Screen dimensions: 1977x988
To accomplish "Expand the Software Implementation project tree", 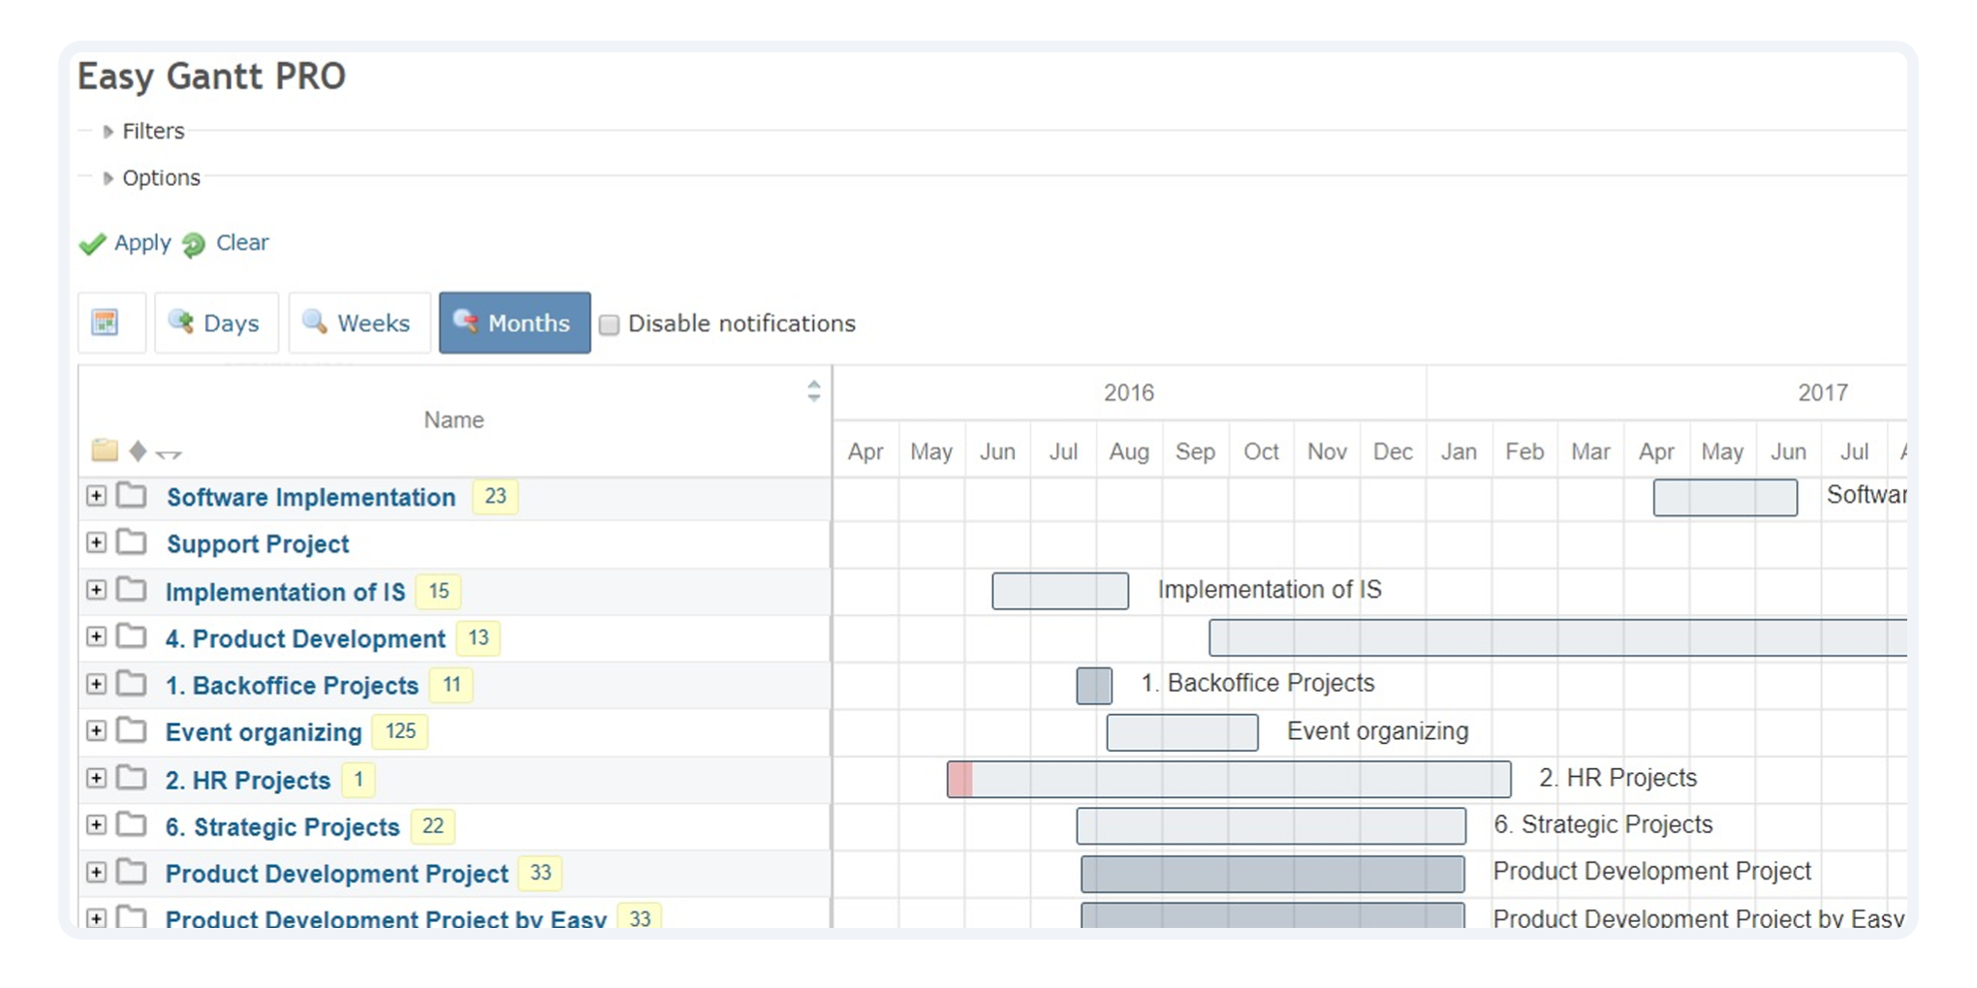I will pos(96,496).
